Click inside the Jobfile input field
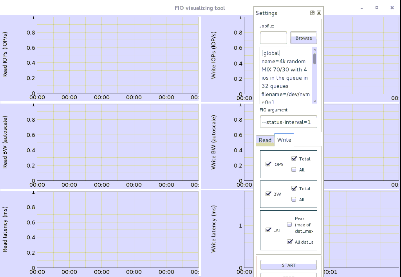Viewport: 401px width, 277px height. point(273,38)
